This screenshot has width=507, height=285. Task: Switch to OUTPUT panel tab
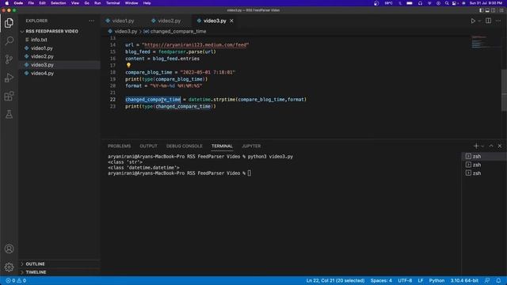(148, 146)
